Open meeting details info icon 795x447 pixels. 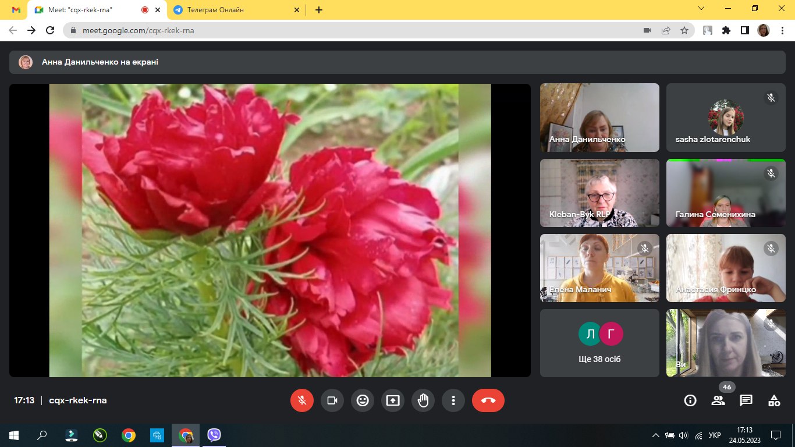click(x=690, y=400)
